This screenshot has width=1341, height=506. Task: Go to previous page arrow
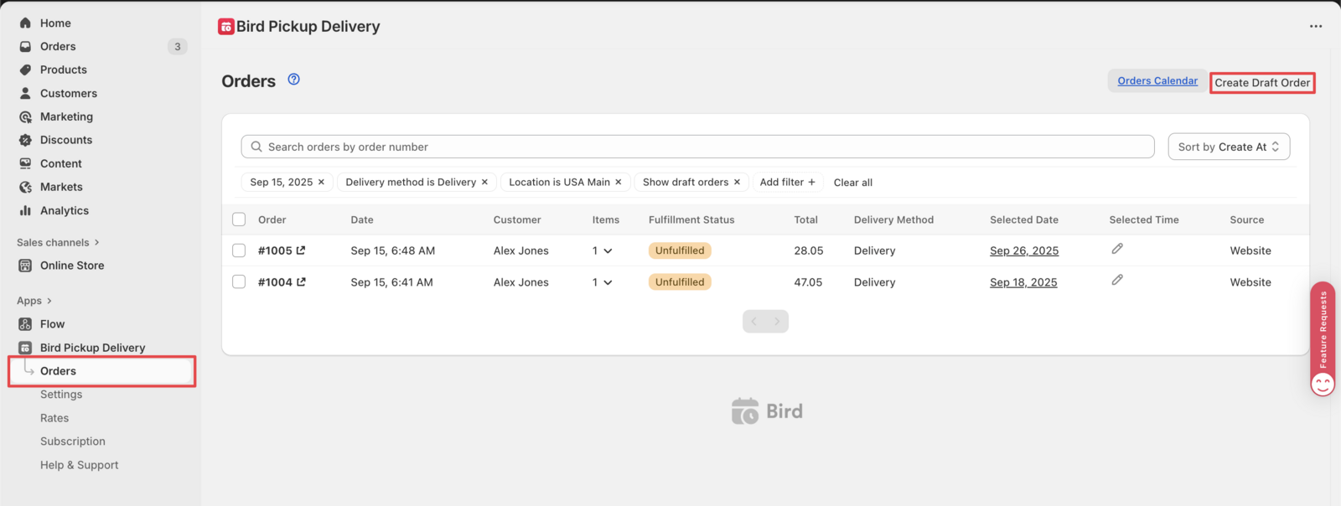coord(754,322)
